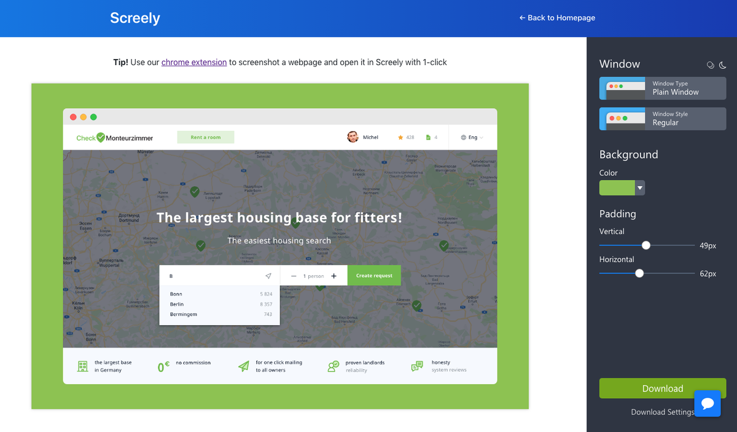Click the green document icon in preview

coord(429,138)
